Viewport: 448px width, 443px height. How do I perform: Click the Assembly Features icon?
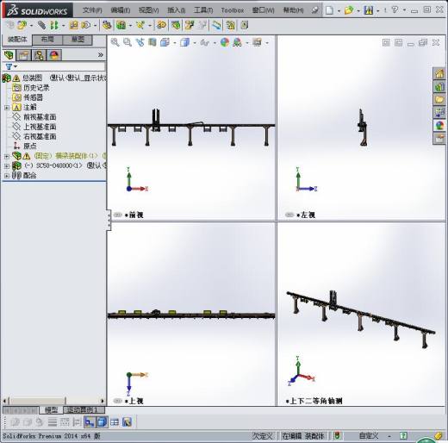[x=121, y=25]
